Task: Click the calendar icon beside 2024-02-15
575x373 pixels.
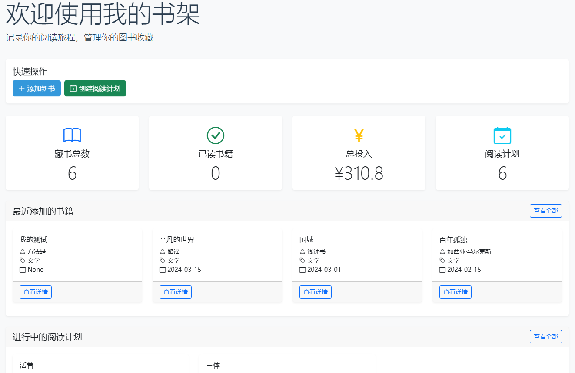Action: 442,270
